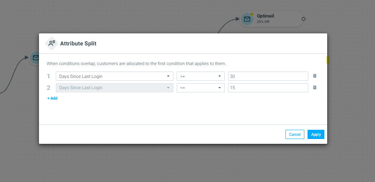Select the Optimail envelope node icon
Screen dimensions: 375x182
[247, 19]
